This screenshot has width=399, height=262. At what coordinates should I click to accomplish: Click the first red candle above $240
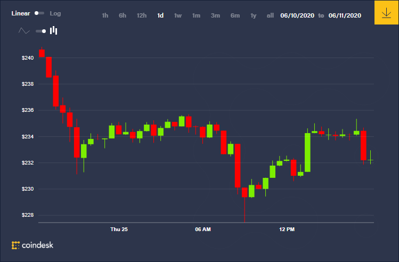coord(42,53)
